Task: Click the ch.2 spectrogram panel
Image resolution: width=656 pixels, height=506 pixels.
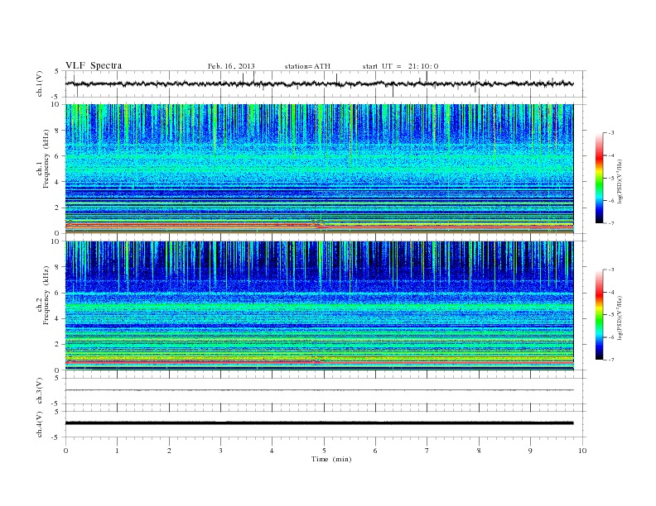Action: tap(319, 305)
